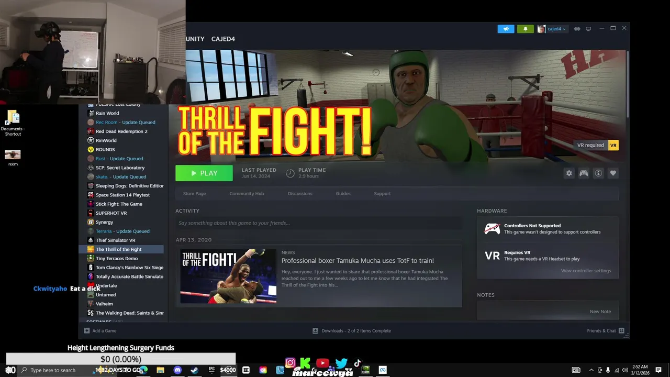Viewport: 670px width, 377px height.
Task: Open the Steam announcements megaphone button
Action: click(x=506, y=29)
